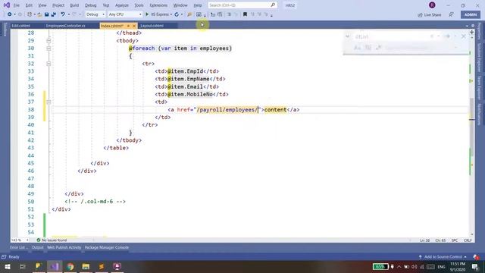Open the Output panel tab

click(38, 248)
